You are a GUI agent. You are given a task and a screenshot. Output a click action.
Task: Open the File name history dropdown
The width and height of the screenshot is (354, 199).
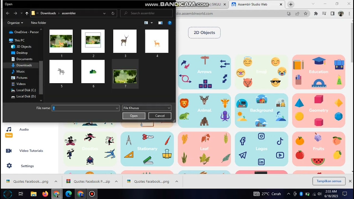pyautogui.click(x=117, y=108)
